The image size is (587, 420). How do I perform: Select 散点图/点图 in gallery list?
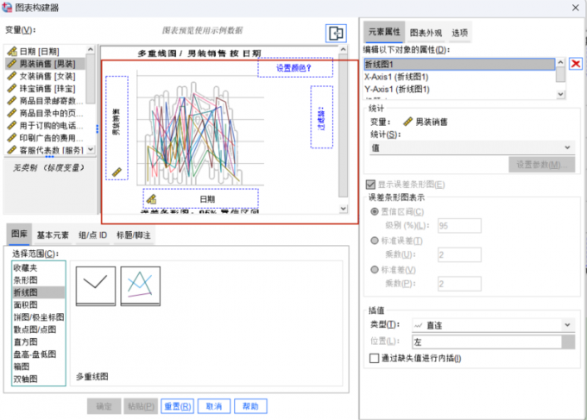(39, 329)
